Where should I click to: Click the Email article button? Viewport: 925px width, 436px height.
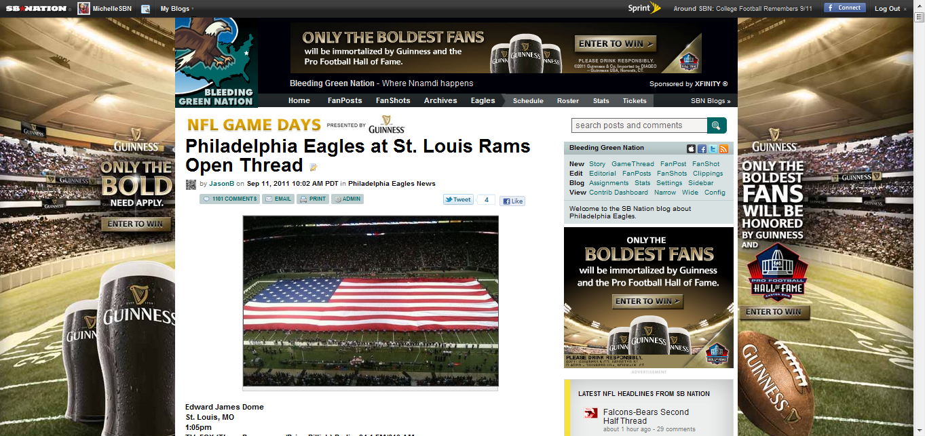click(278, 199)
